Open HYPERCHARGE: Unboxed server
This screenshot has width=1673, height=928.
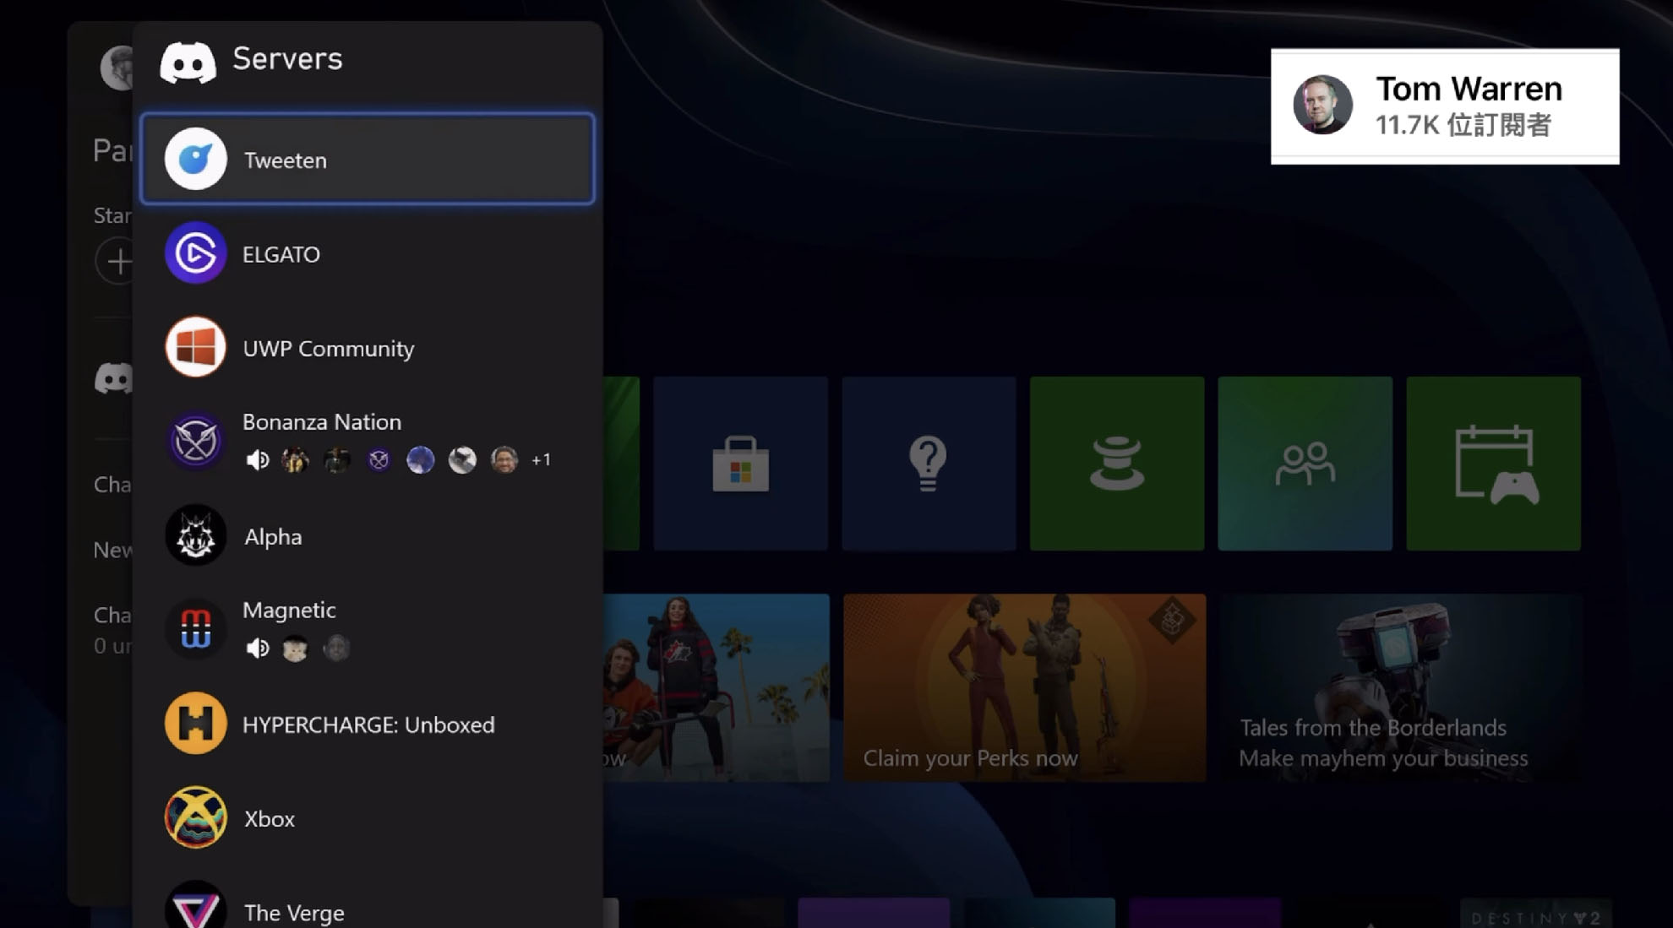[x=368, y=724]
